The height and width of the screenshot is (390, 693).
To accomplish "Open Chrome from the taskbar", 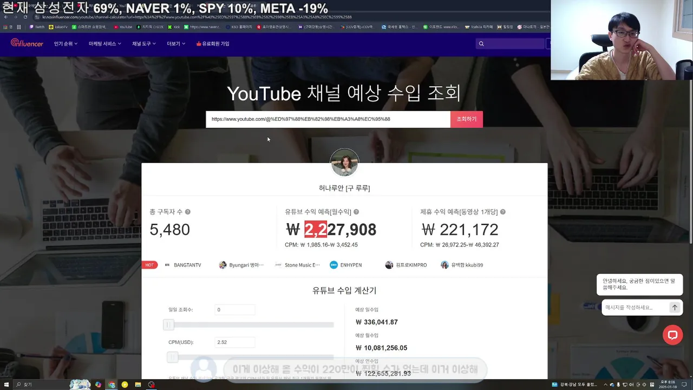I will (112, 385).
